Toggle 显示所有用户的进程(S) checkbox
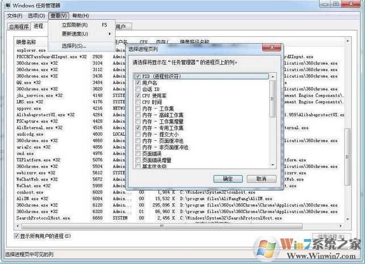365x264 pixels. click(16, 236)
